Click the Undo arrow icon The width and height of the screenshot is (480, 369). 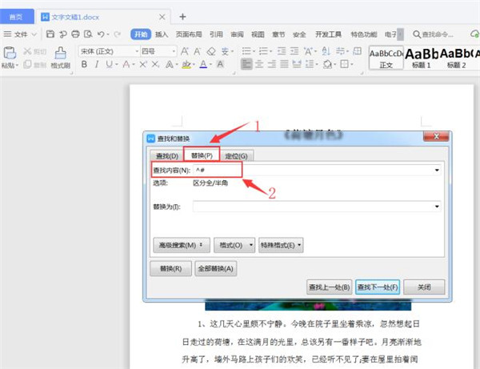[x=101, y=34]
